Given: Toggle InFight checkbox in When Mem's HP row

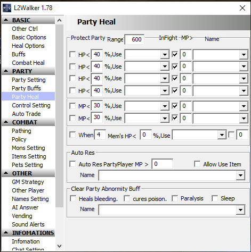Looking at the screenshot, I should click(x=231, y=135).
